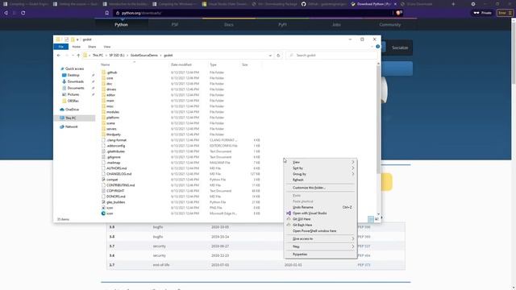The height and width of the screenshot is (290, 516).
Task: Refresh the Explorer address bar
Action: tap(278, 56)
